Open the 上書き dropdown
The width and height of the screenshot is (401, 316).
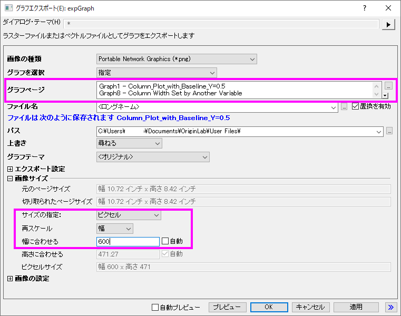[130, 143]
